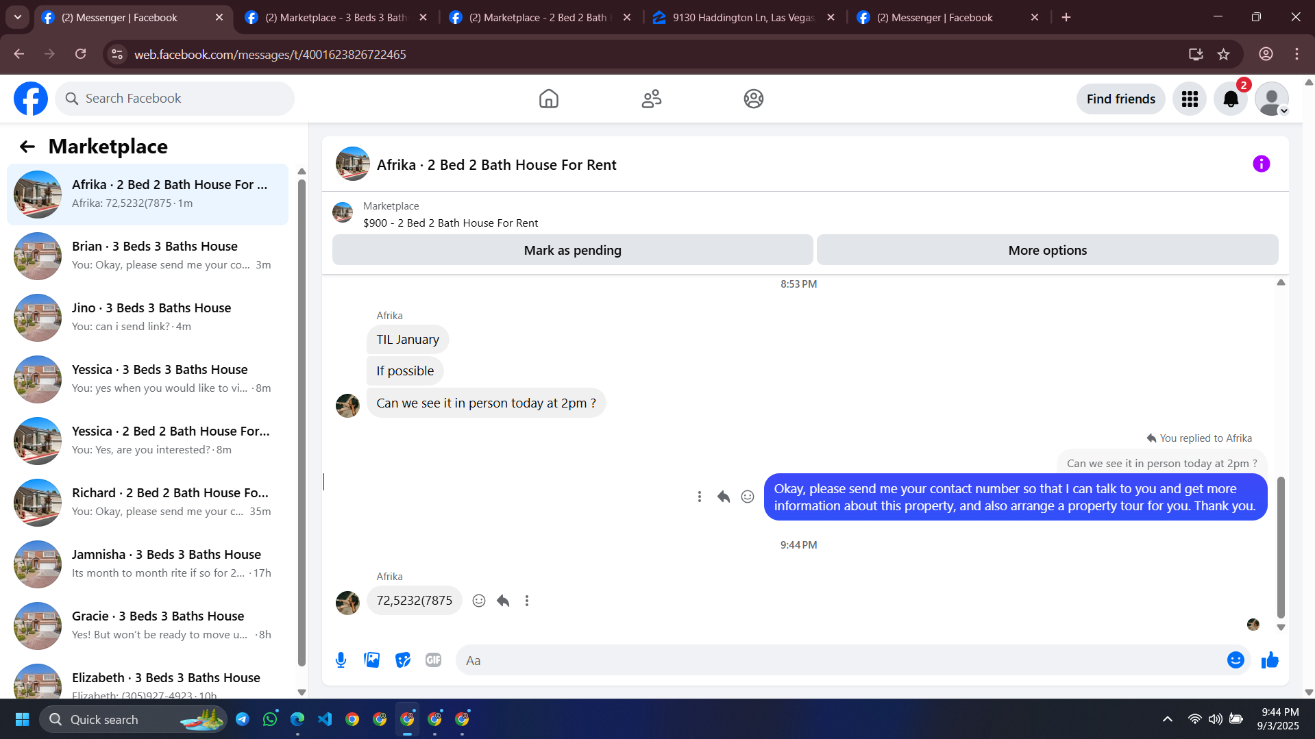Screen dimensions: 1315x739
Task: Switch to Marketplace 3 Beds 3 Bath tab
Action: click(x=335, y=18)
